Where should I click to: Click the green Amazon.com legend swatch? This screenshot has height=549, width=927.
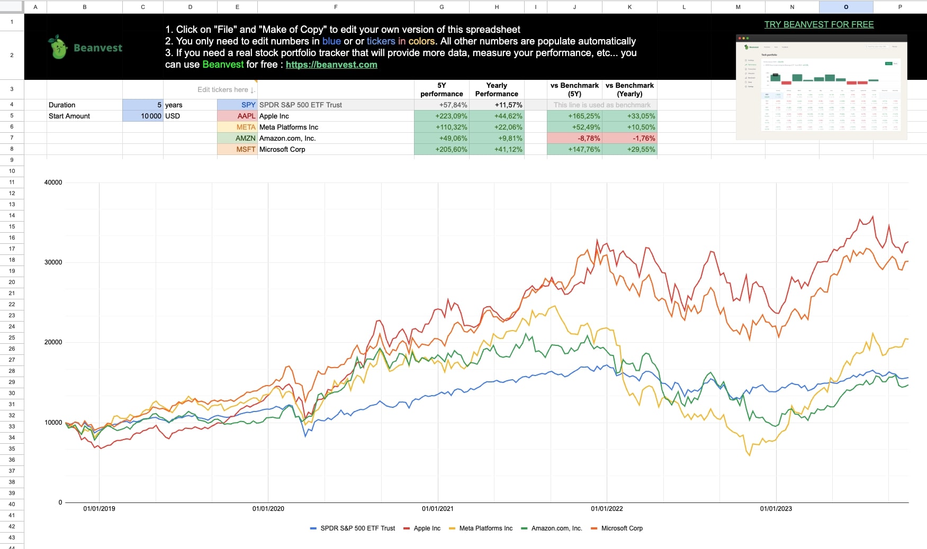[524, 528]
